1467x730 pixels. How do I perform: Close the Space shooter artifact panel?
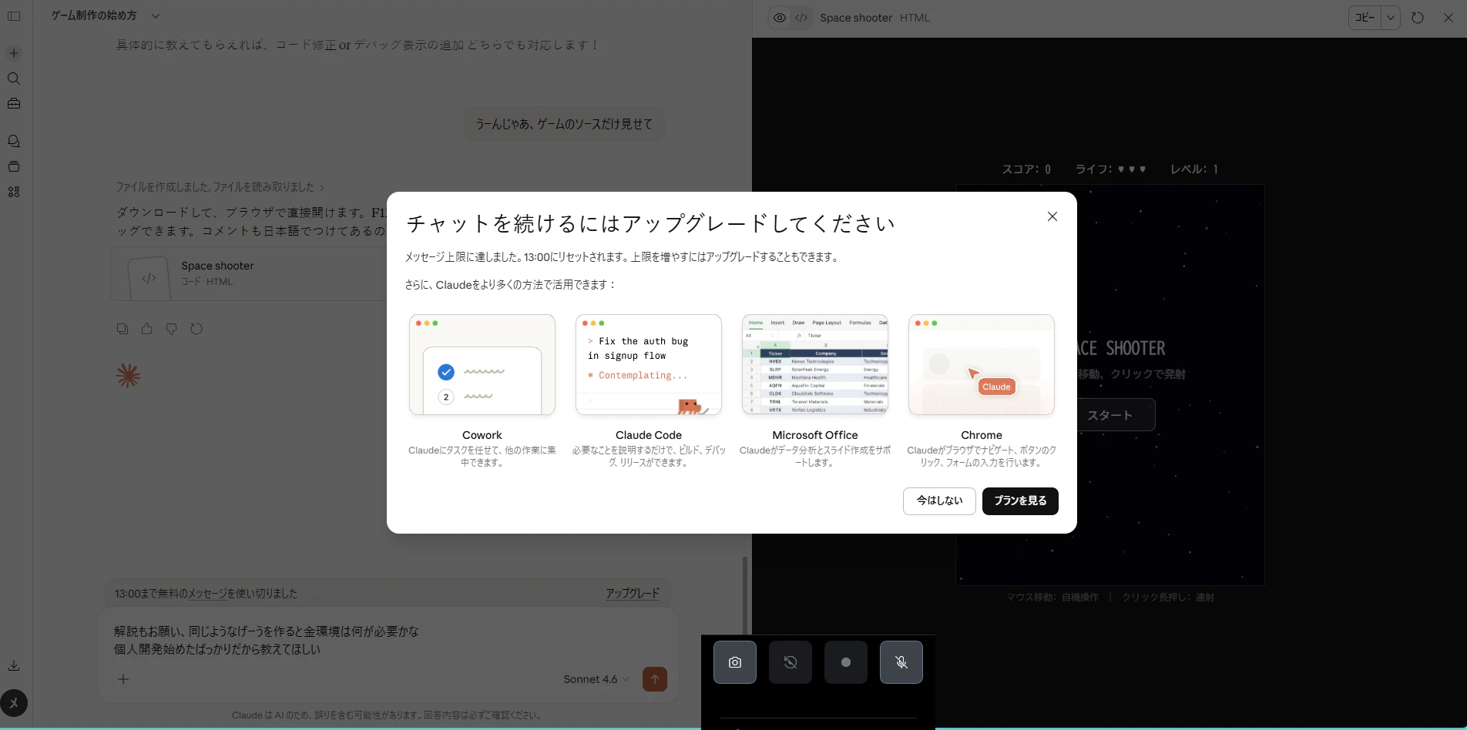tap(1449, 18)
